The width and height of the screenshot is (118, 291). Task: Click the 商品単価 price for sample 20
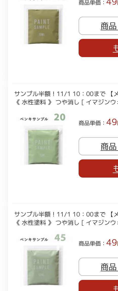tap(98, 123)
